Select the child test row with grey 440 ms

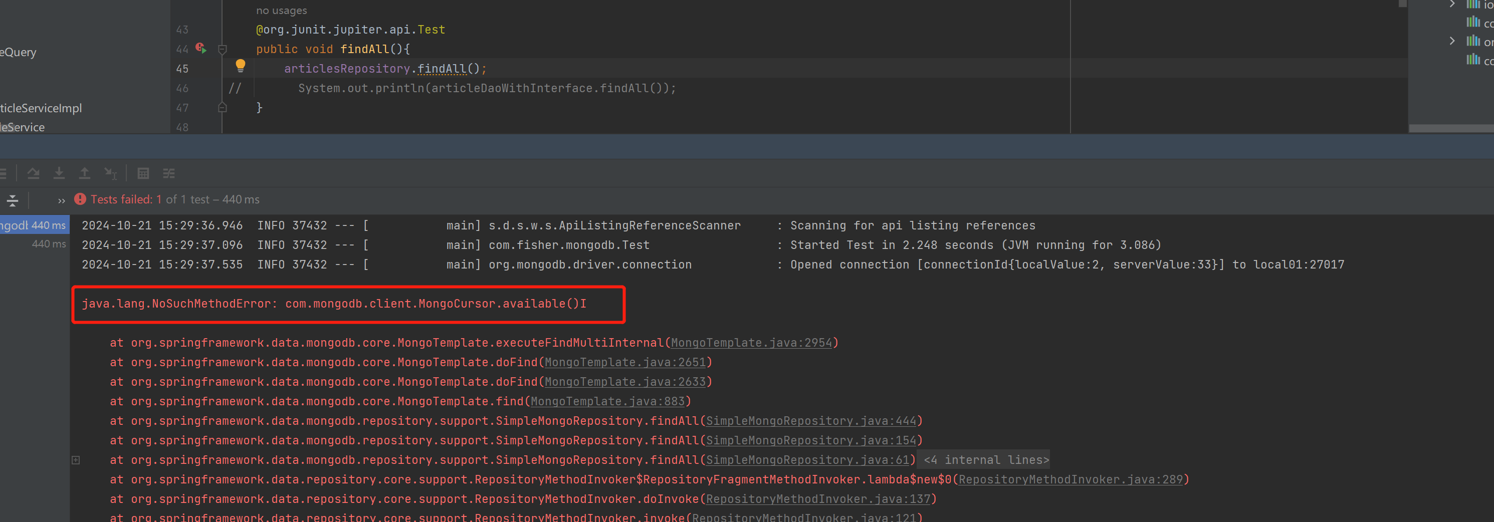click(35, 244)
